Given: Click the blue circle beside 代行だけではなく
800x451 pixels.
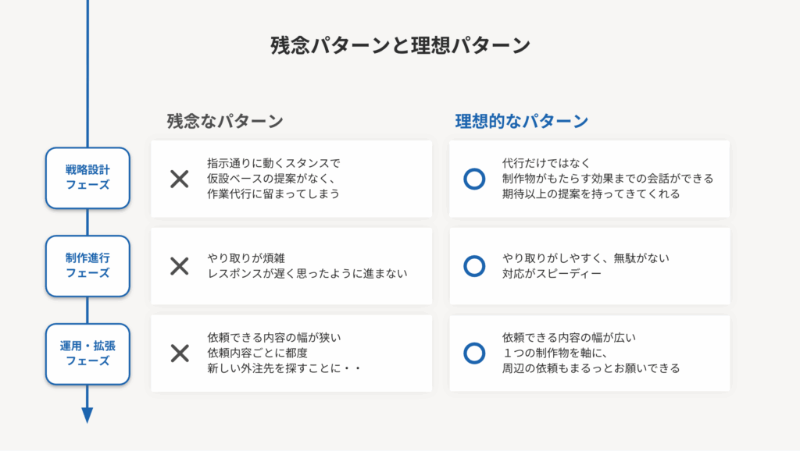Looking at the screenshot, I should click(474, 179).
